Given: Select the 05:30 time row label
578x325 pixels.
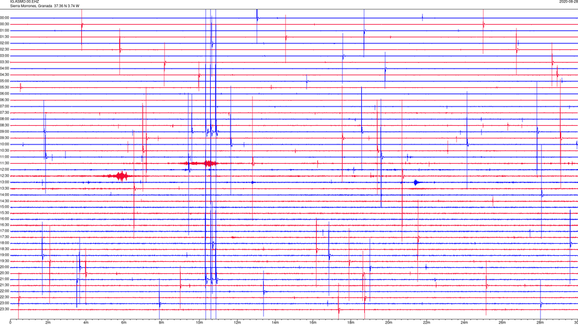Looking at the screenshot, I should point(5,87).
